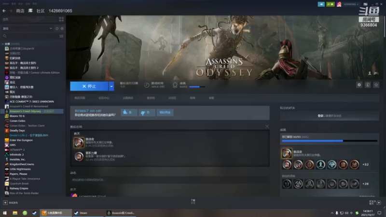Select Conan Exiles in game list
Image resolution: width=386 pixels, height=217 pixels.
(17, 121)
